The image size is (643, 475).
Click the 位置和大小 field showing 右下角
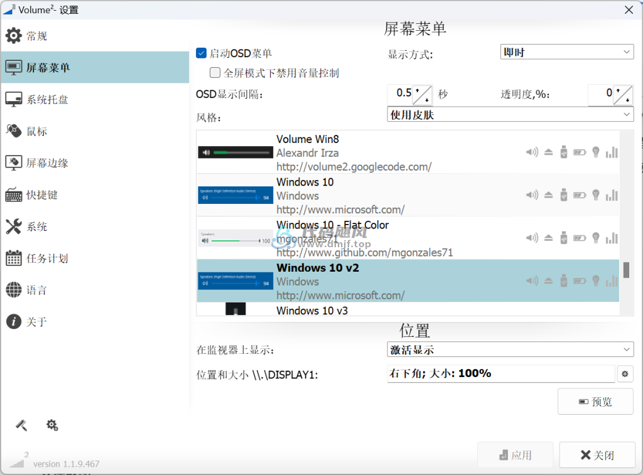point(500,374)
